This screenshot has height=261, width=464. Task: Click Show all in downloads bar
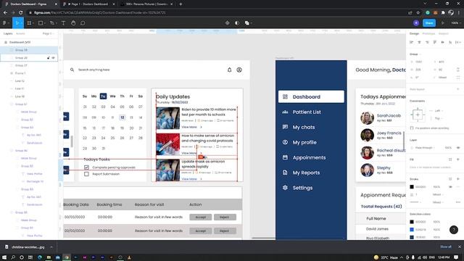click(x=446, y=246)
